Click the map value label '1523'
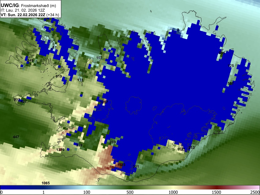This screenshot has width=260, height=195. [121, 165]
